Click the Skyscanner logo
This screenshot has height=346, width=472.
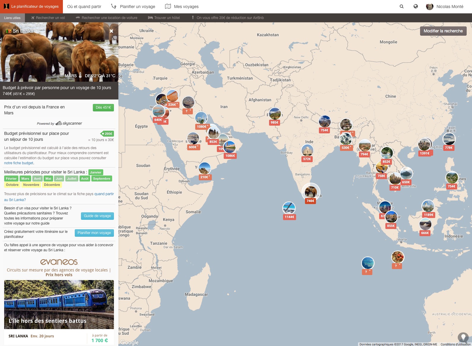(x=69, y=123)
